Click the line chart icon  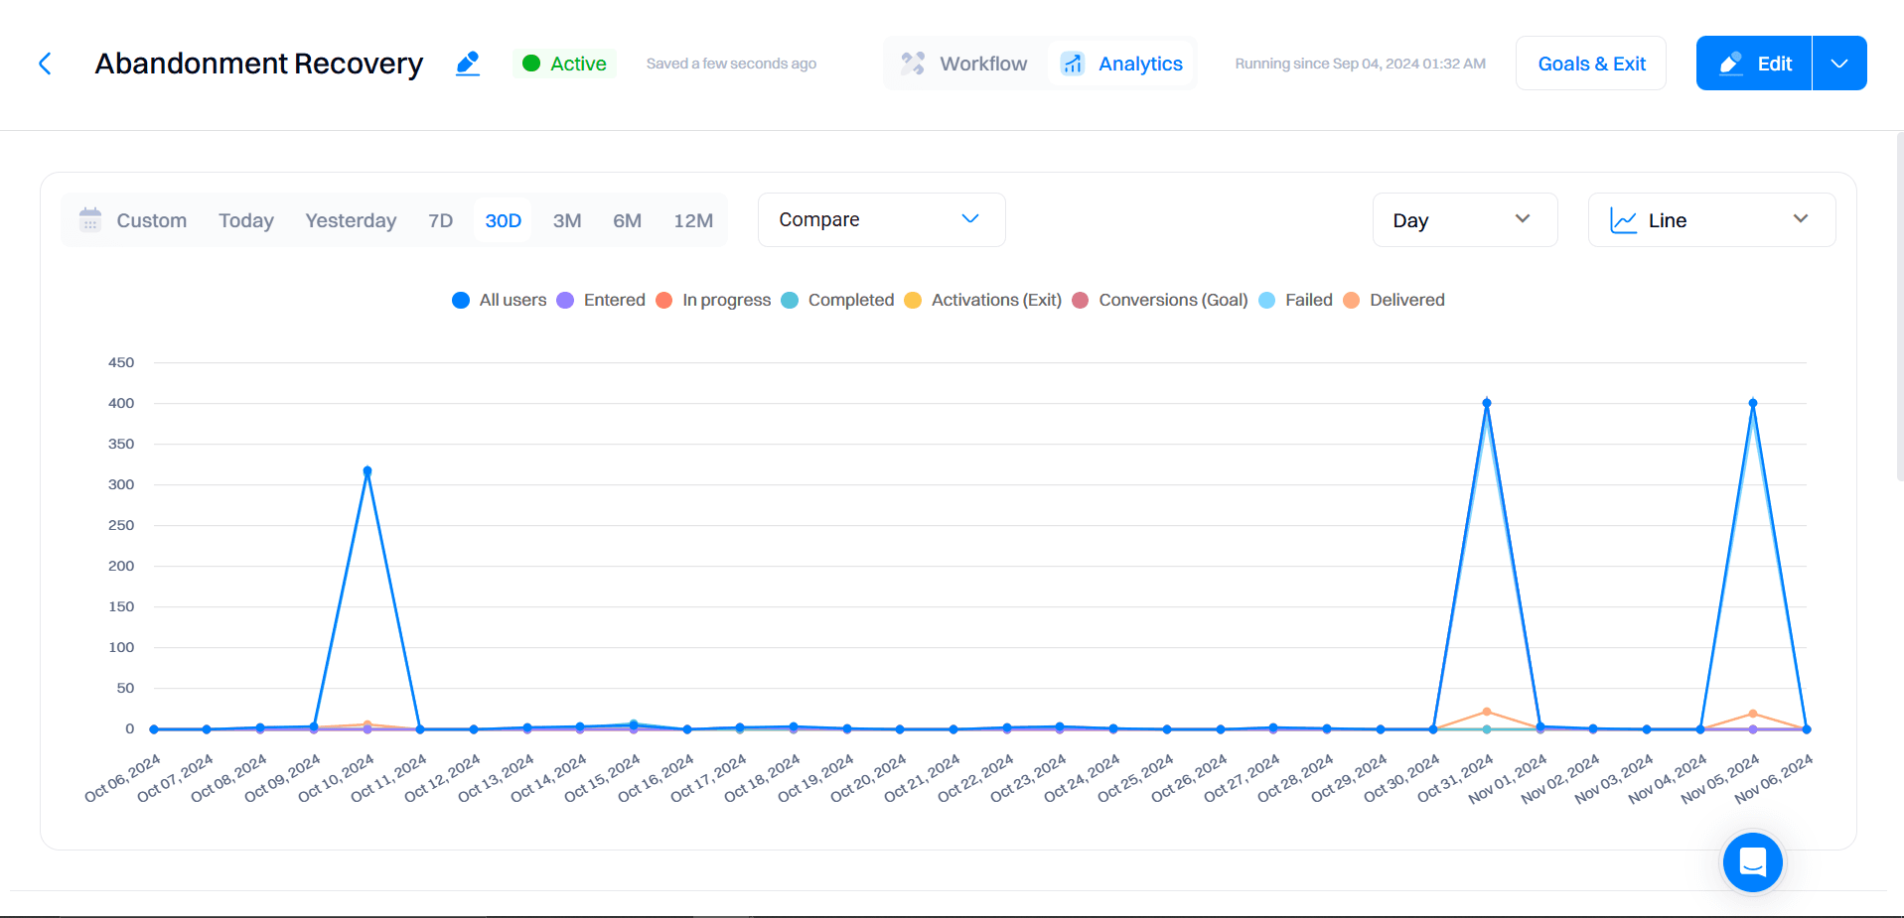pos(1623,220)
